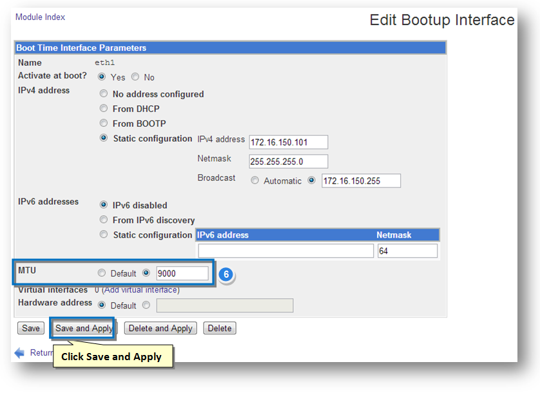Viewport: 540px width, 393px height.
Task: Click the Delete and Apply button
Action: [x=160, y=328]
